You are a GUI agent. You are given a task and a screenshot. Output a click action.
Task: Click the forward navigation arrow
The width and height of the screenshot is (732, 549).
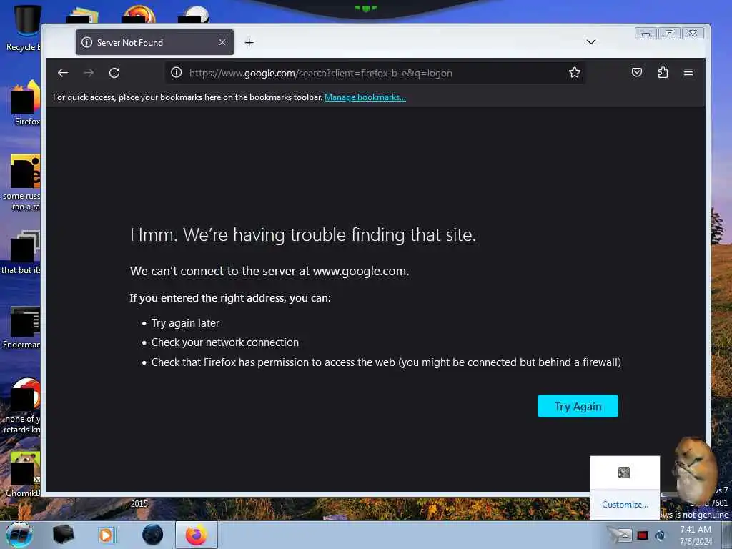pyautogui.click(x=89, y=73)
